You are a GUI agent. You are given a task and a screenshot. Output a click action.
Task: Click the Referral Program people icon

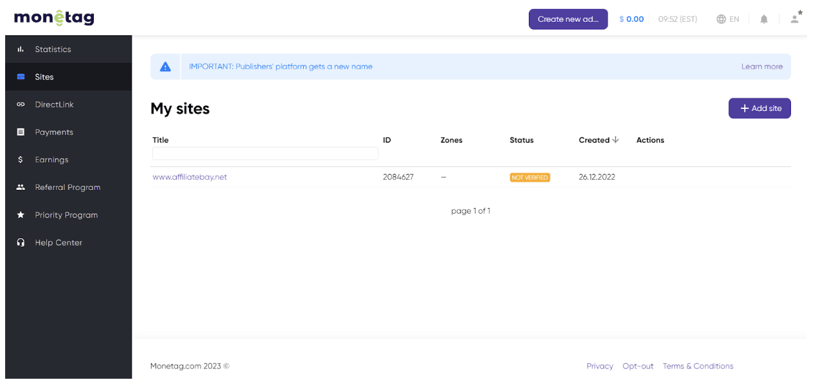pyautogui.click(x=21, y=187)
